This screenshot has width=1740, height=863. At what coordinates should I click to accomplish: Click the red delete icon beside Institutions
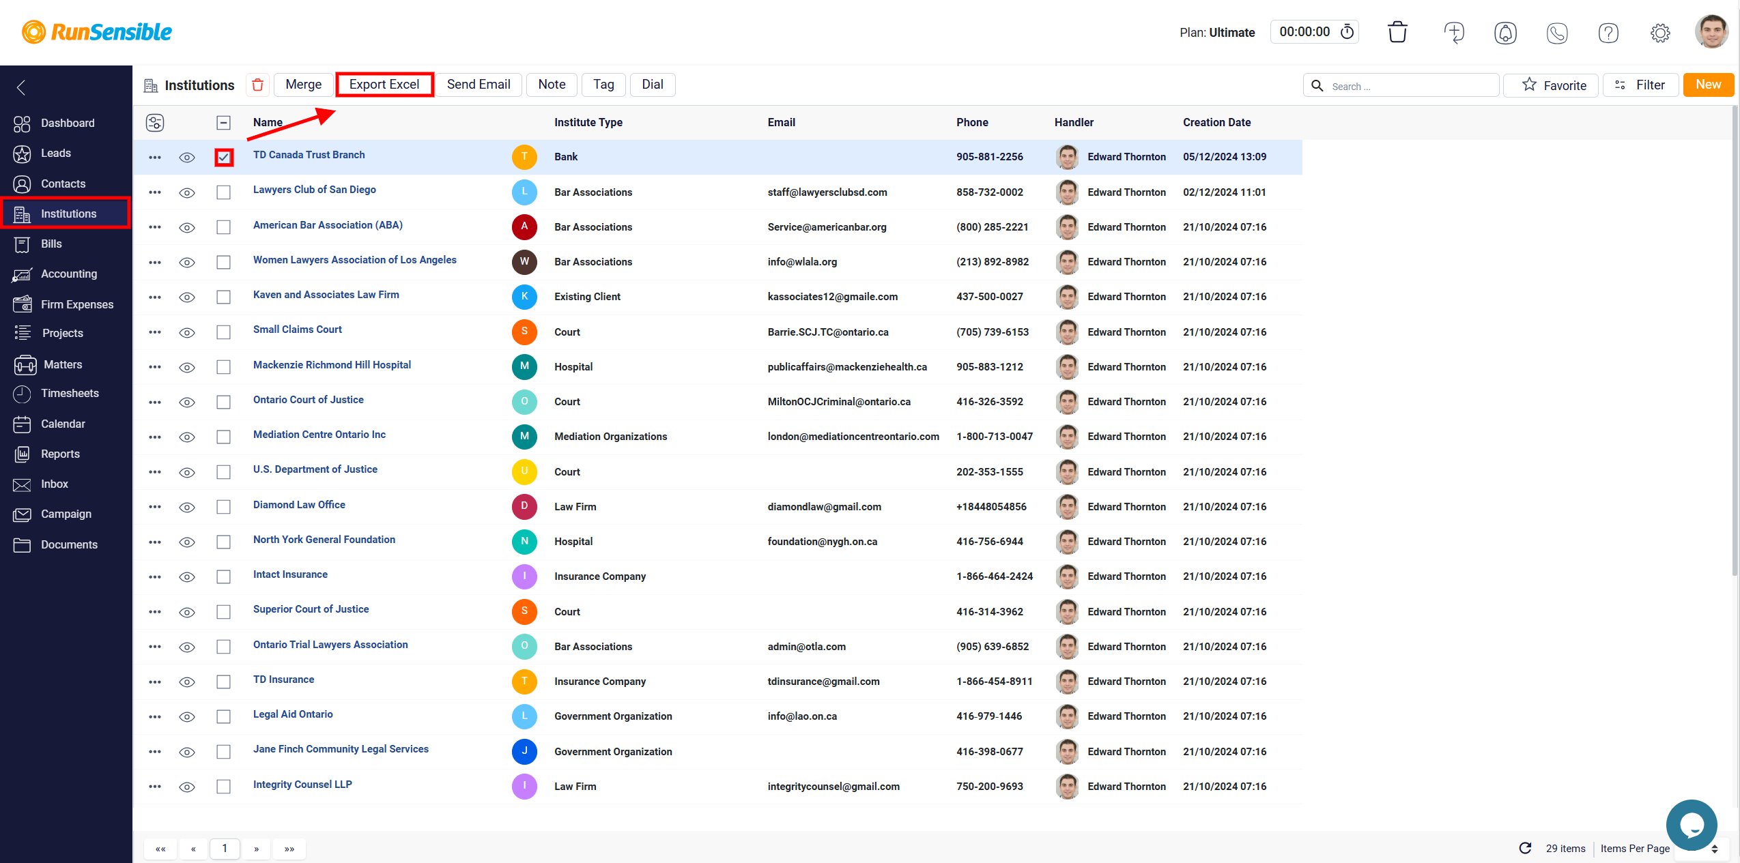tap(257, 85)
